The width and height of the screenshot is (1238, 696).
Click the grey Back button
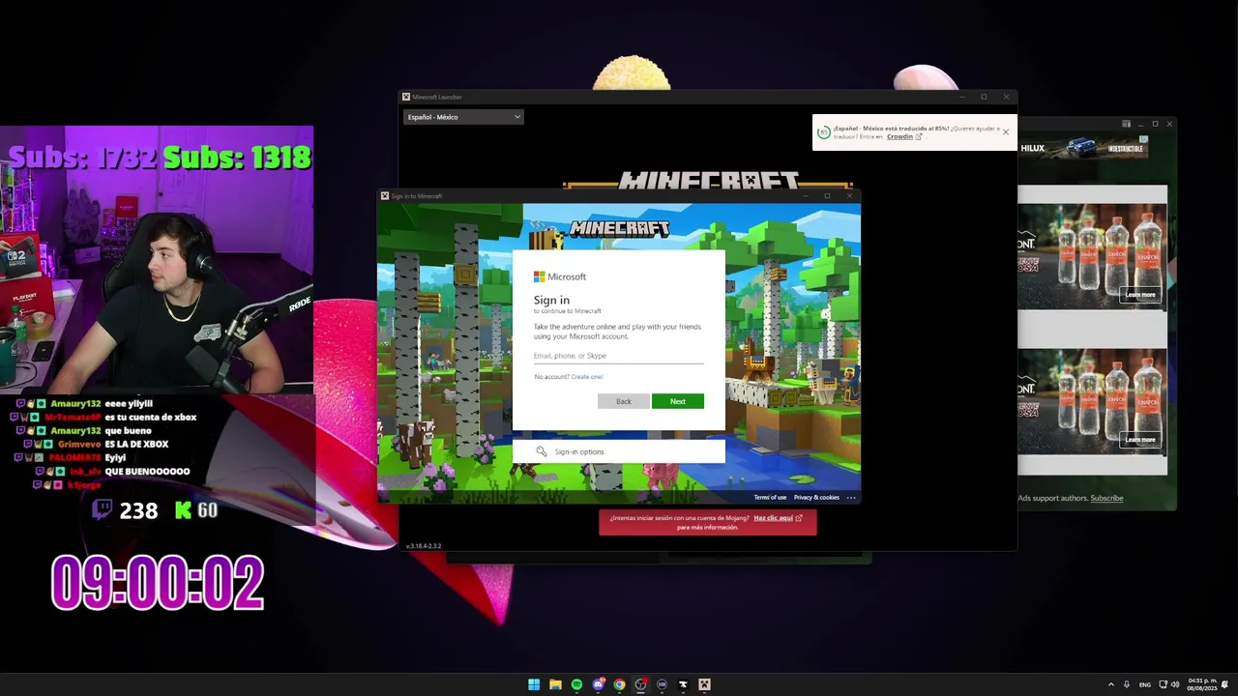(x=624, y=401)
